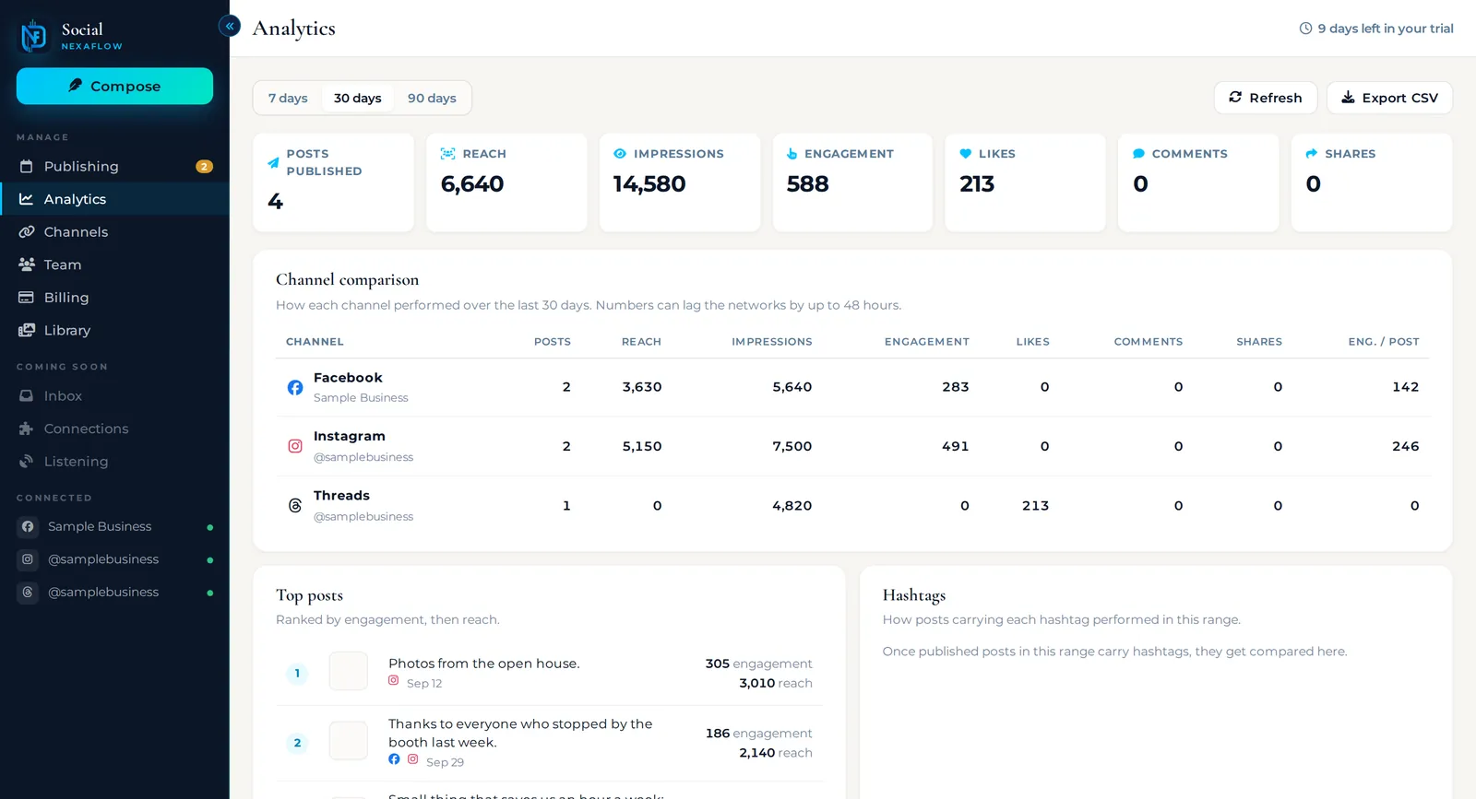Screen dimensions: 1476x799
Task: Click thumbnail of the open house post
Action: coord(349,672)
